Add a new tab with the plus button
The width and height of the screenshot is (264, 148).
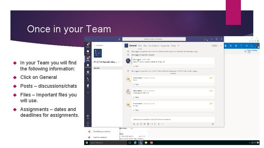pos(179,46)
